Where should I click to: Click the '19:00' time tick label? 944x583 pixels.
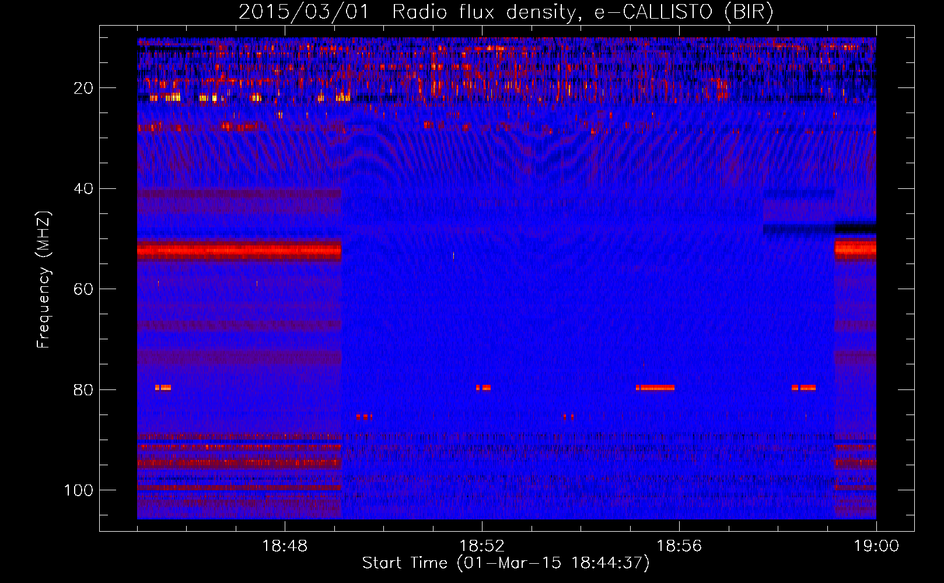pos(876,546)
